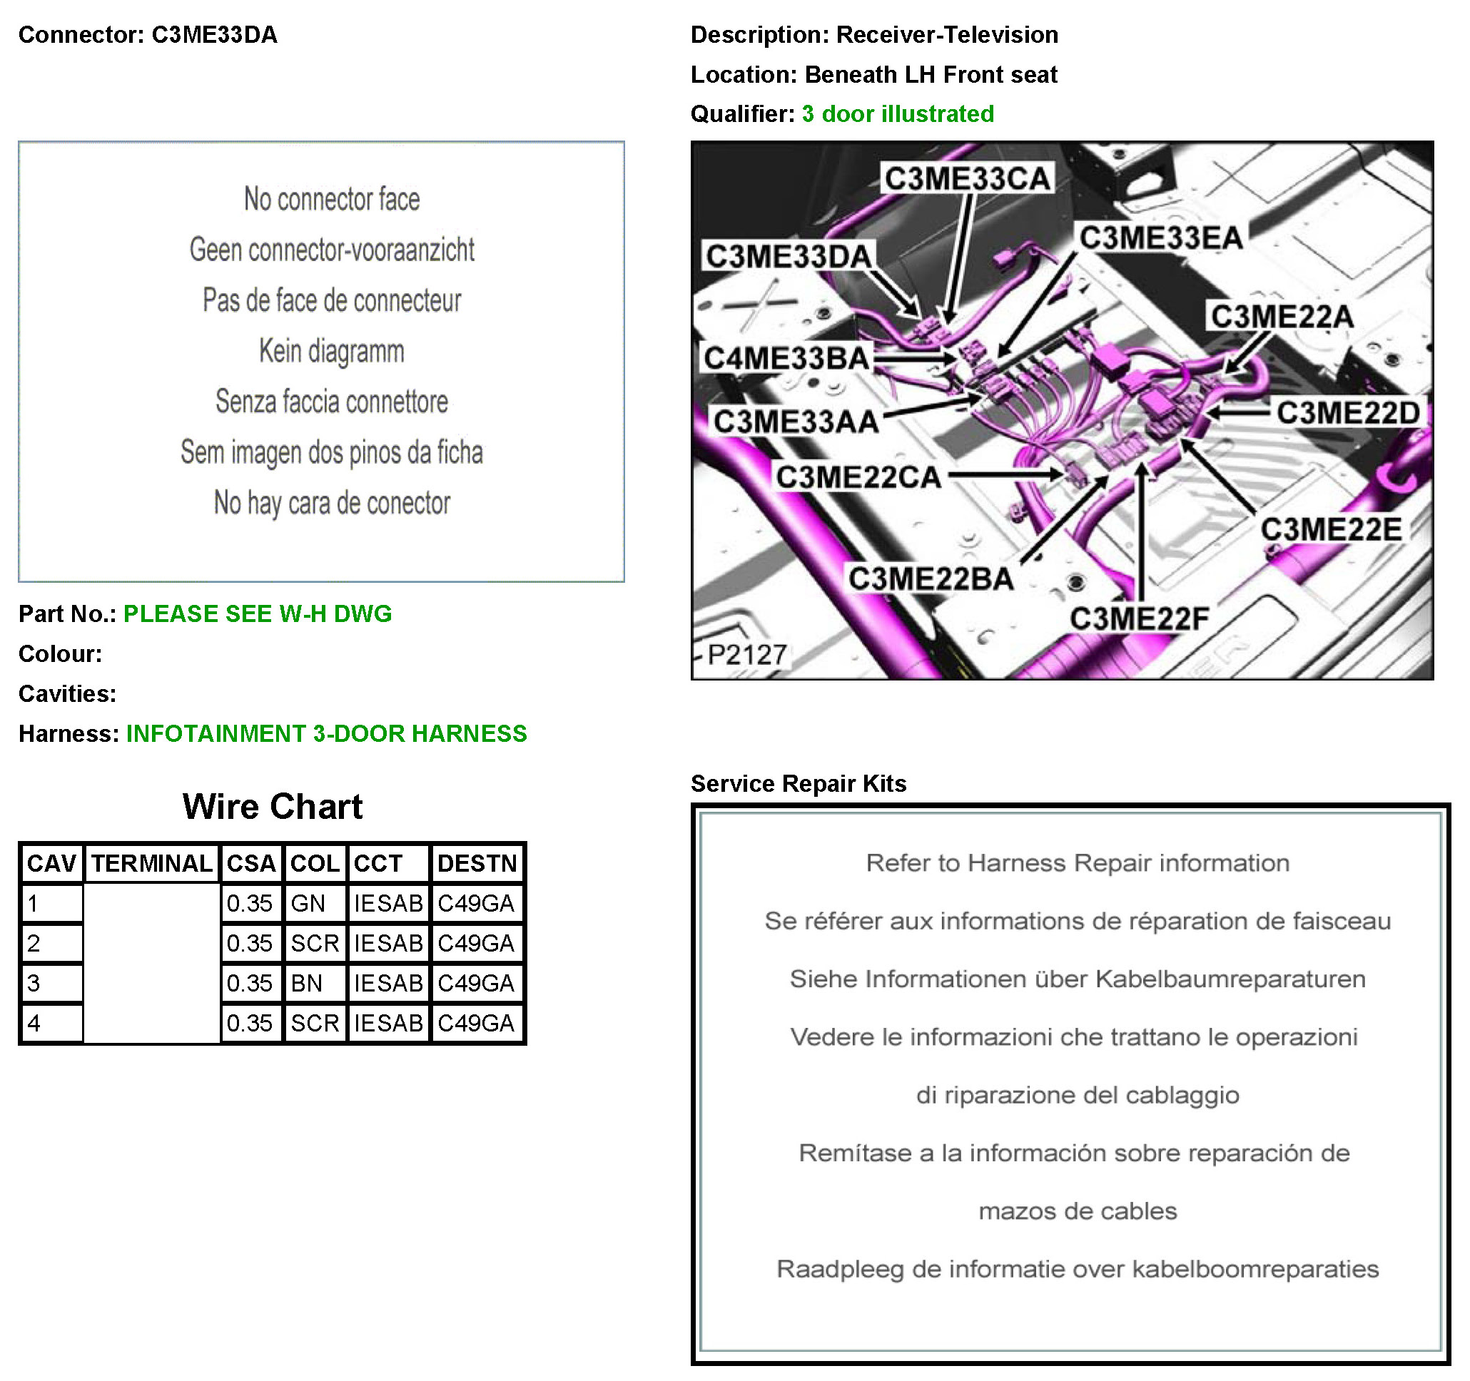Click the P2127 image reference label
The image size is (1470, 1381).
point(746,655)
